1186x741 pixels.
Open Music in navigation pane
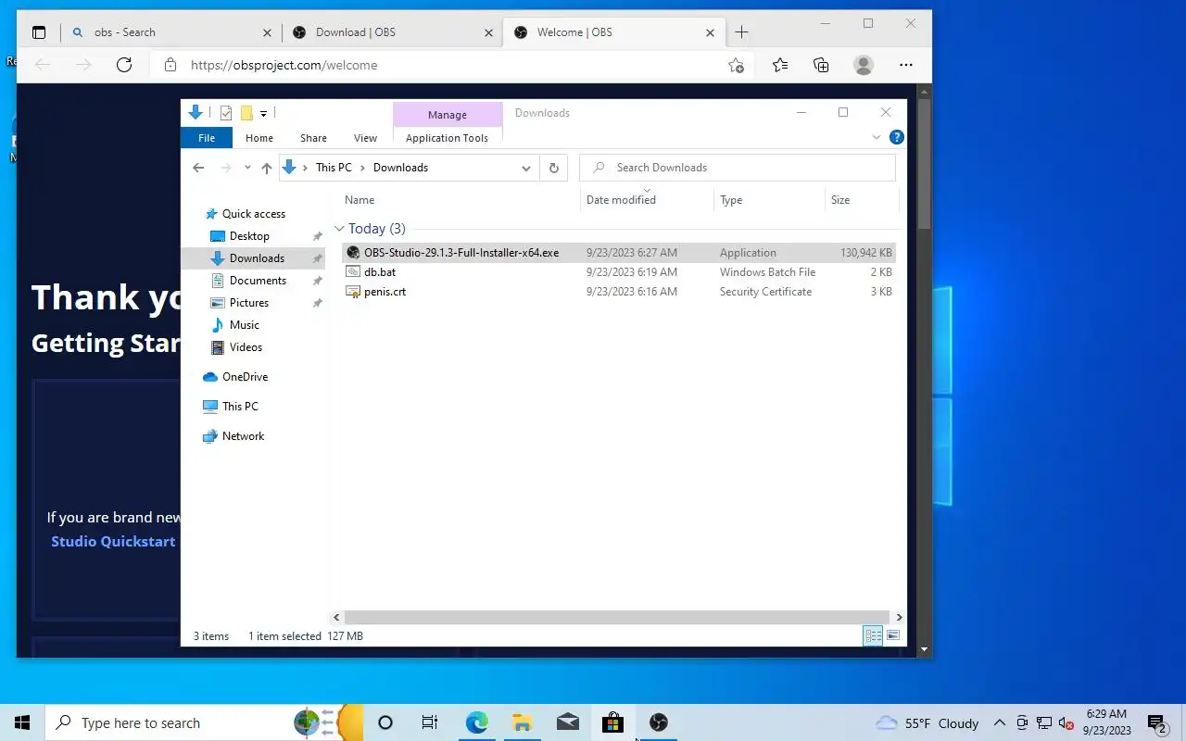[x=245, y=325]
